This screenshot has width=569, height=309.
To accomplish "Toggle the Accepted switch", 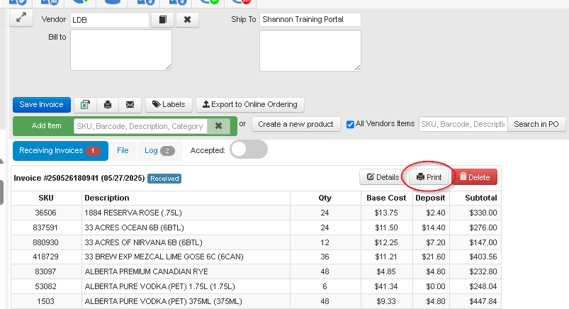I will click(249, 150).
